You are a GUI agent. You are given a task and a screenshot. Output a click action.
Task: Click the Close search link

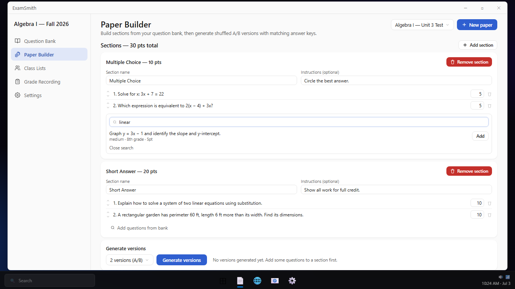(121, 148)
